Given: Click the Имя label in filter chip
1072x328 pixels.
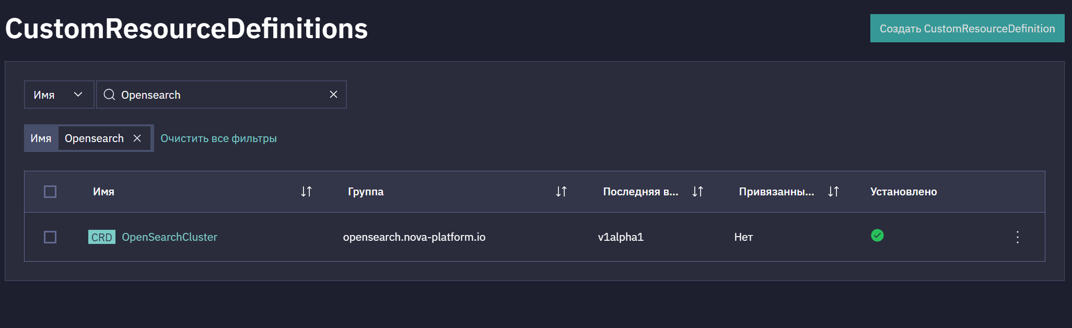Looking at the screenshot, I should click(41, 138).
